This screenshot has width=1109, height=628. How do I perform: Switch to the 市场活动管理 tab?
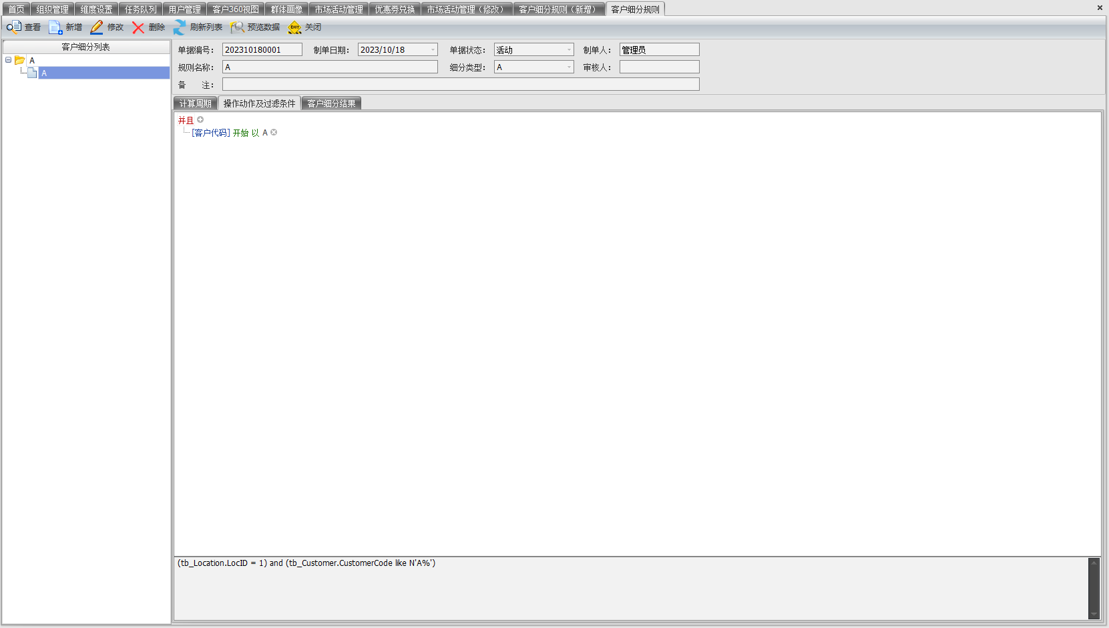pos(339,9)
